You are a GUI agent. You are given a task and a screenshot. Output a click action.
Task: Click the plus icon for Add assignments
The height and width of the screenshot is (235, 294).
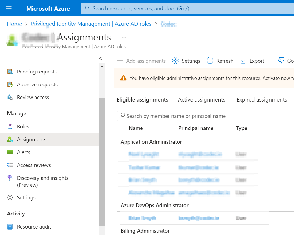point(120,61)
